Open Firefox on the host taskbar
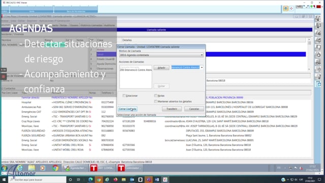Screen dimensions: 325x183 point(115,179)
